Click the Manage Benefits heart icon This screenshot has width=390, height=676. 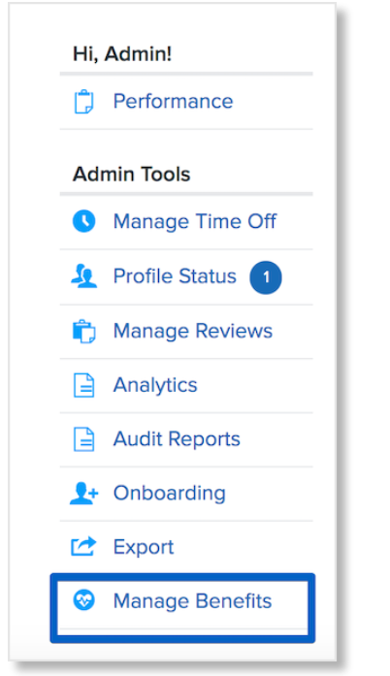click(83, 600)
